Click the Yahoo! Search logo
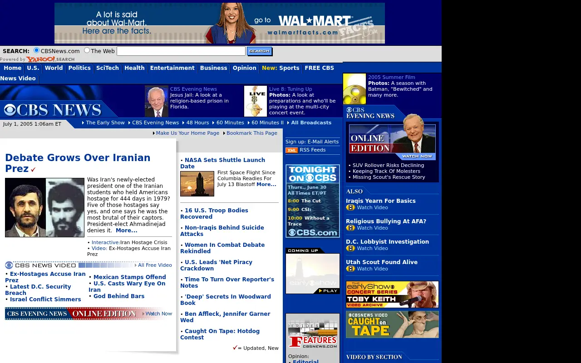The image size is (581, 363). point(50,59)
